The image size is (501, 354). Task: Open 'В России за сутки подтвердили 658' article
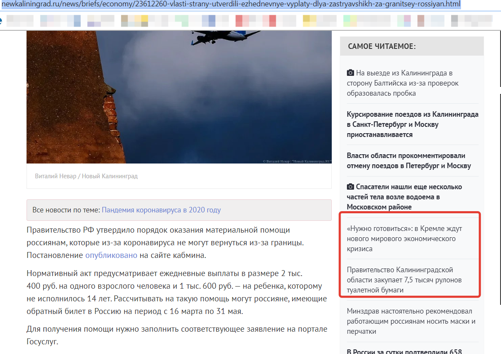(x=404, y=351)
